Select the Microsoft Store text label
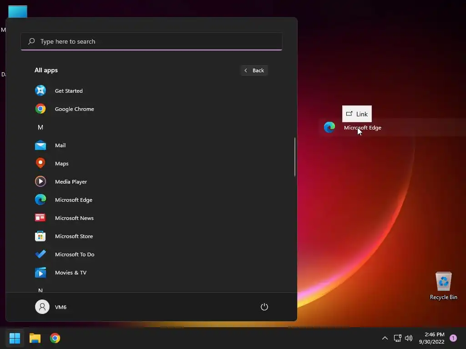The width and height of the screenshot is (466, 349). pos(74,236)
